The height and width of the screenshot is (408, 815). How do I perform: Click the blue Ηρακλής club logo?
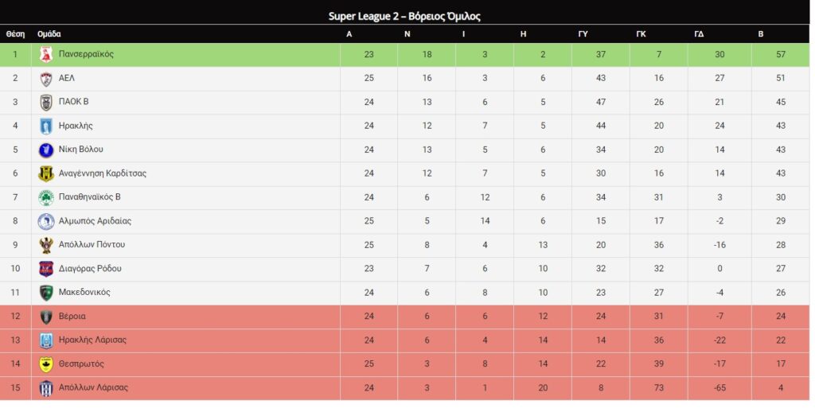pos(46,126)
